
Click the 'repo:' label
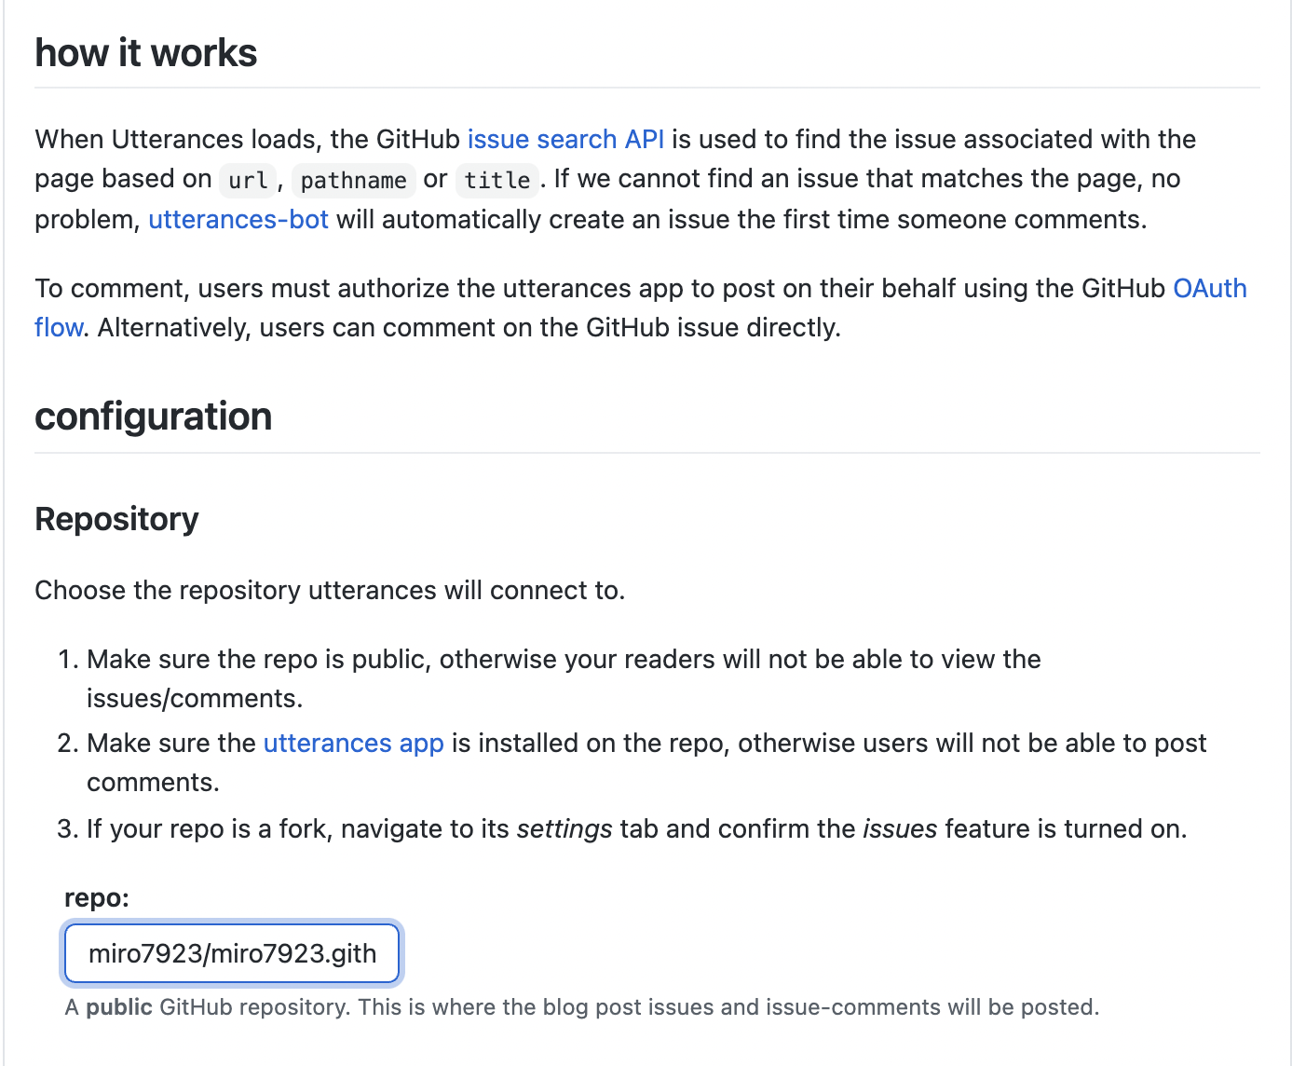coord(97,897)
